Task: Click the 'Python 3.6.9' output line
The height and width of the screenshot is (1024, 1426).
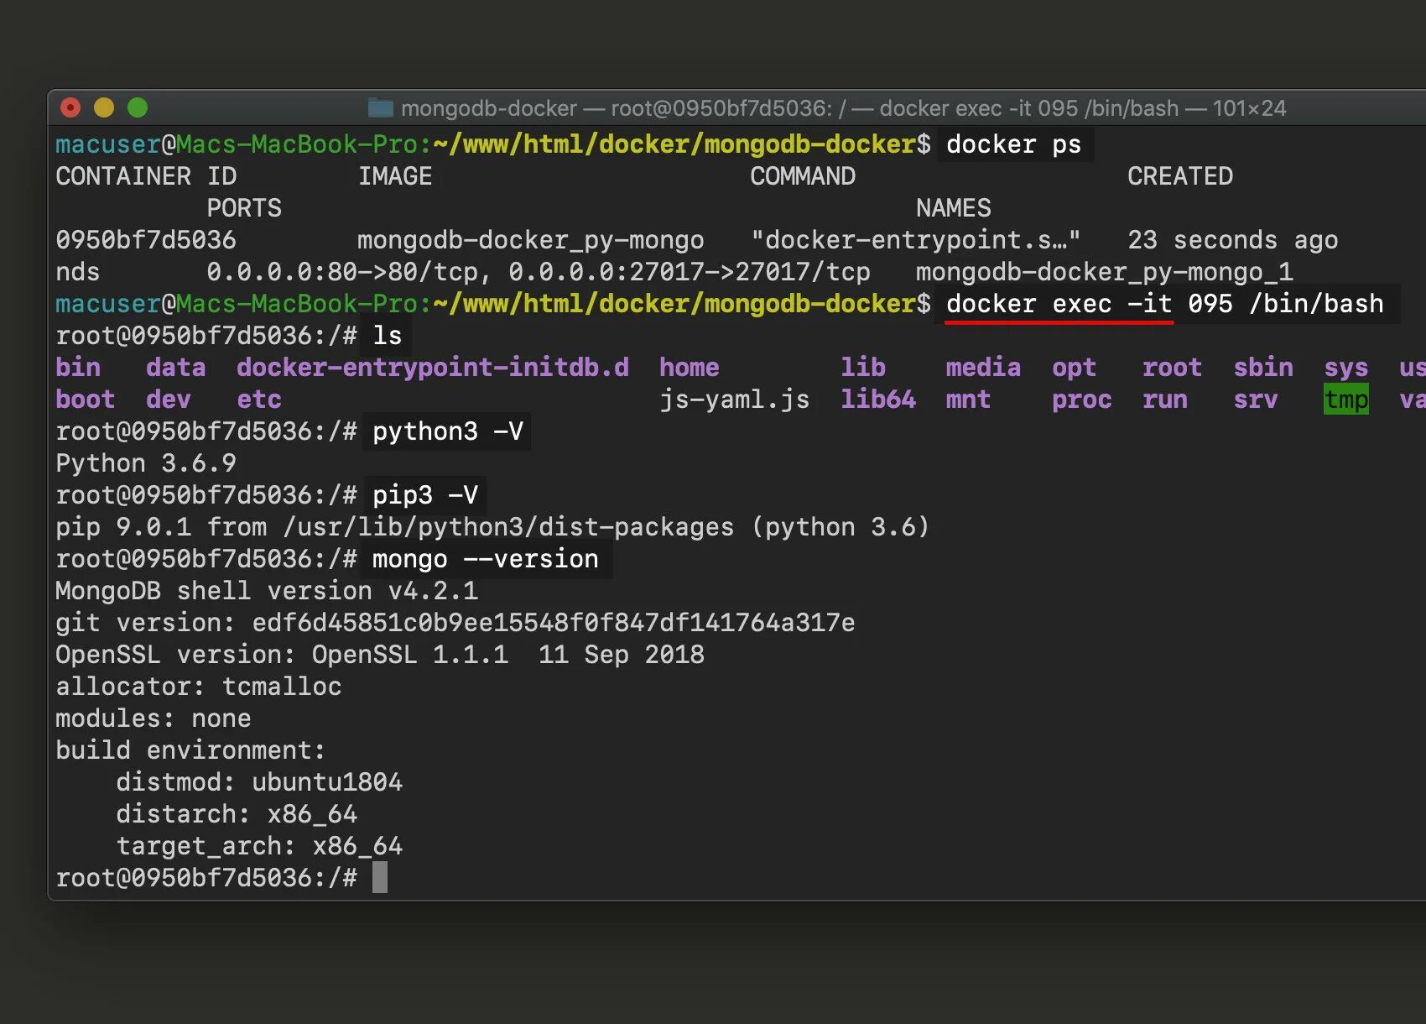Action: click(146, 463)
